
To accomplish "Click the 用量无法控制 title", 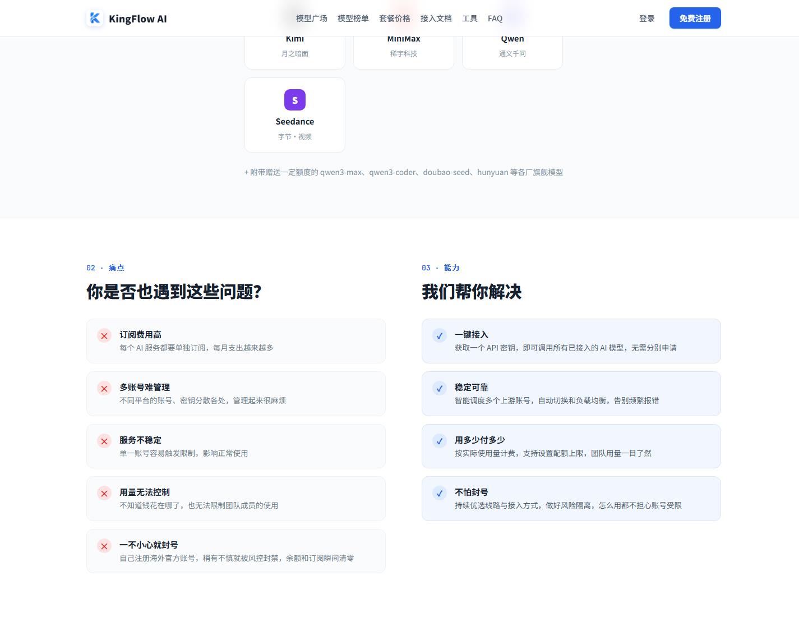I will [x=145, y=492].
